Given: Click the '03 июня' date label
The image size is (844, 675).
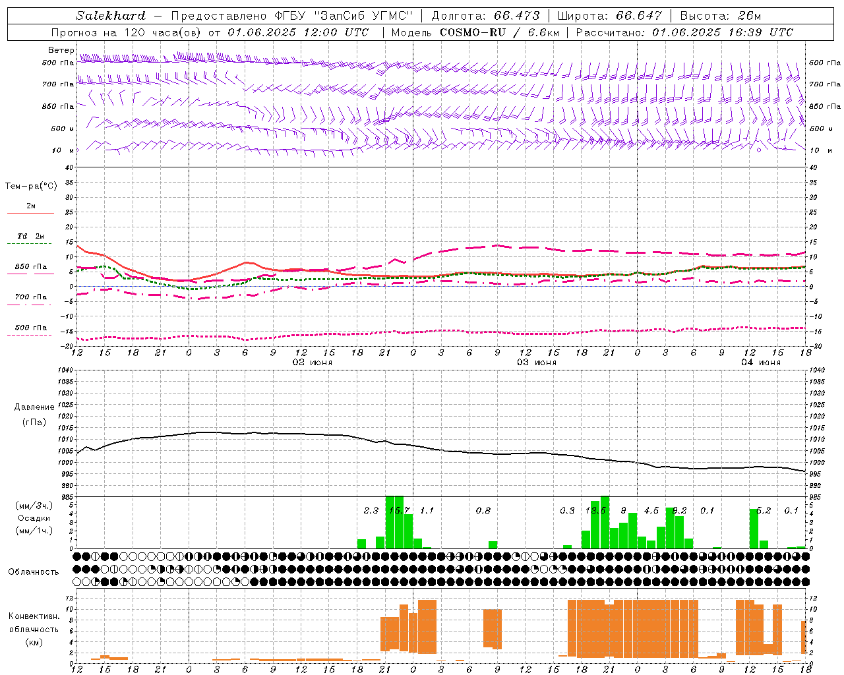Looking at the screenshot, I should (x=537, y=363).
